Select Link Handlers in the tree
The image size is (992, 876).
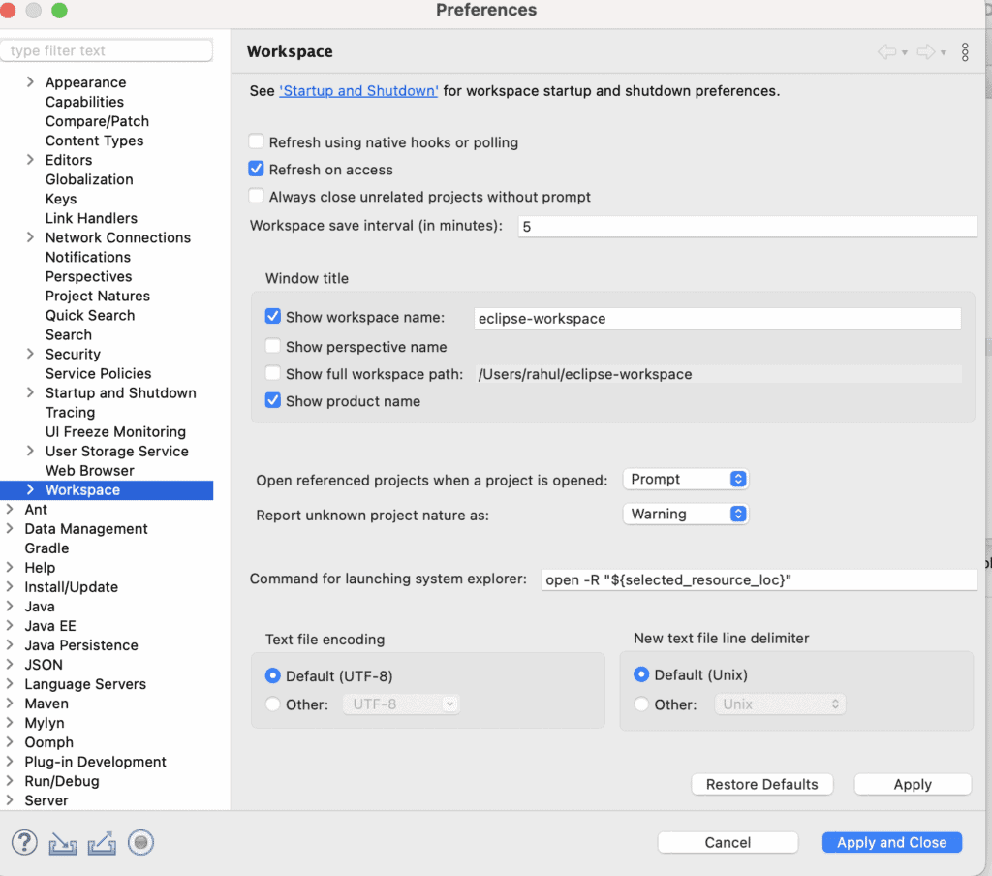click(91, 218)
